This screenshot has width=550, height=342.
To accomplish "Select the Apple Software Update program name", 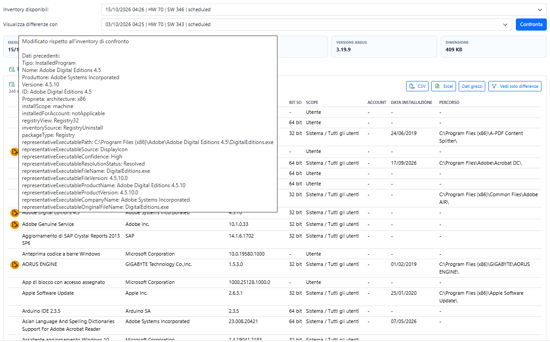I will (x=48, y=293).
